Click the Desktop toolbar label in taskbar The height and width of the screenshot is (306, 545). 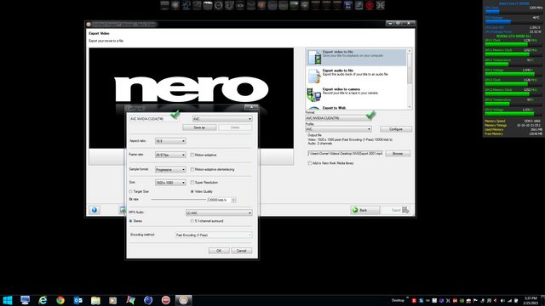(398, 300)
